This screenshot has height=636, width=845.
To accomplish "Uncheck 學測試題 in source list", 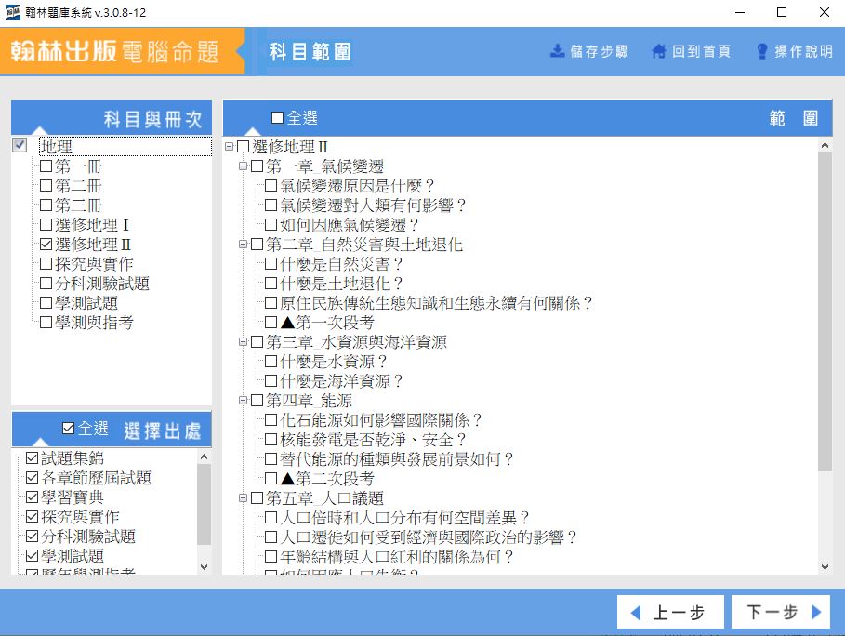I will coord(33,556).
